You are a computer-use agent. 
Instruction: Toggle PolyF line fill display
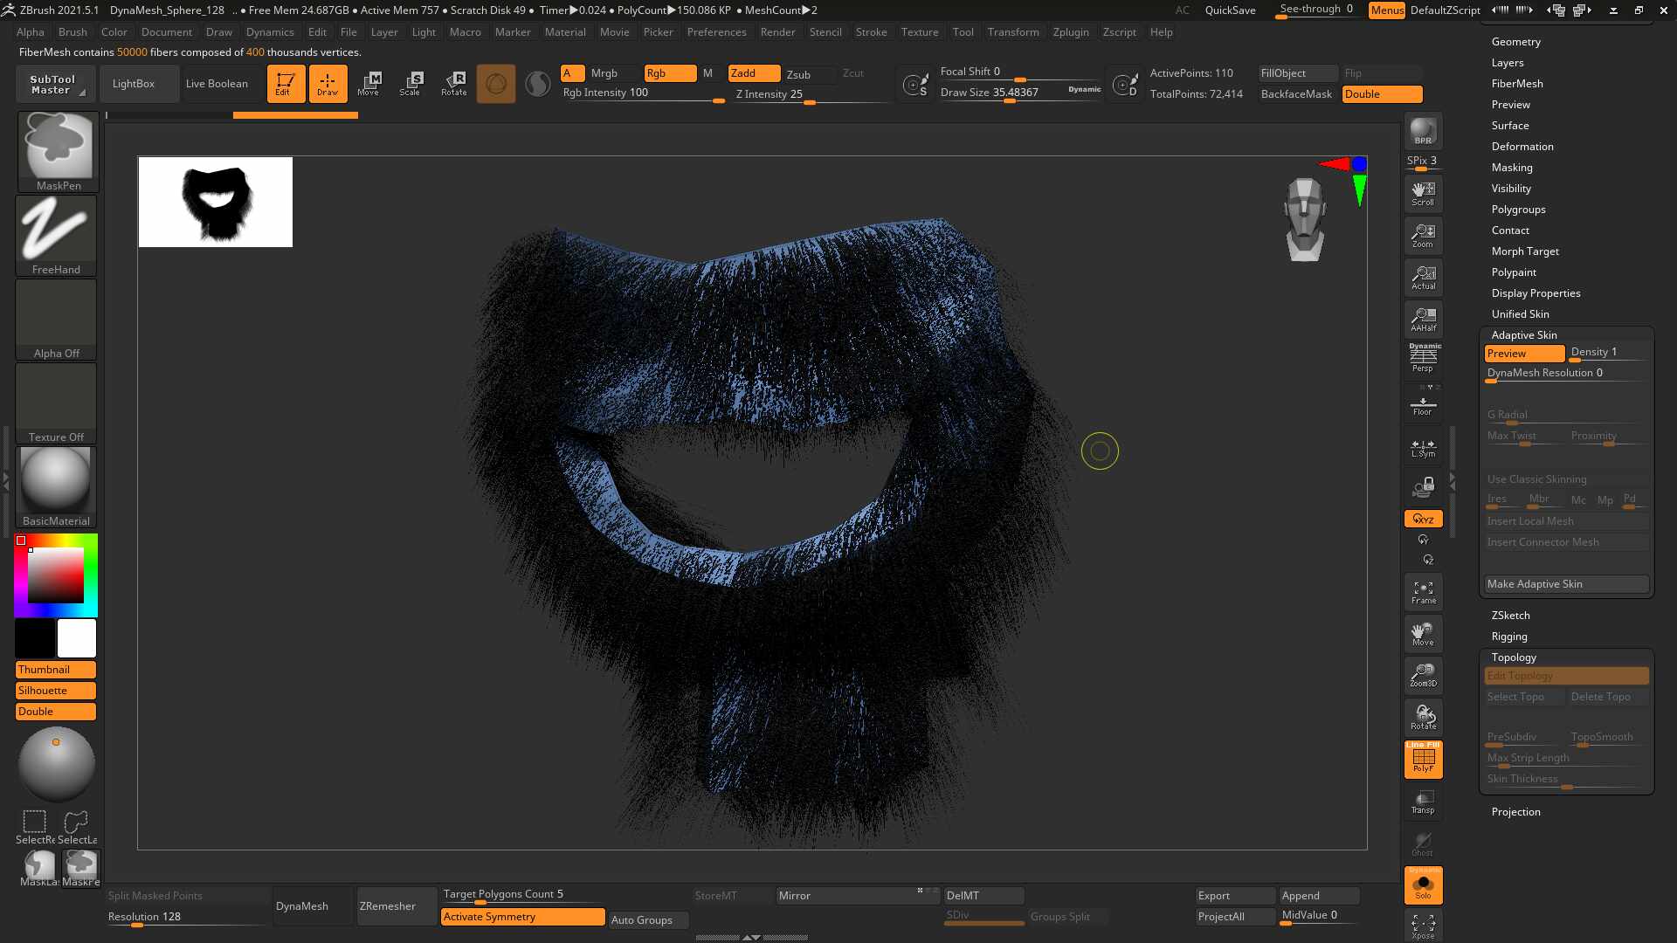pyautogui.click(x=1423, y=760)
